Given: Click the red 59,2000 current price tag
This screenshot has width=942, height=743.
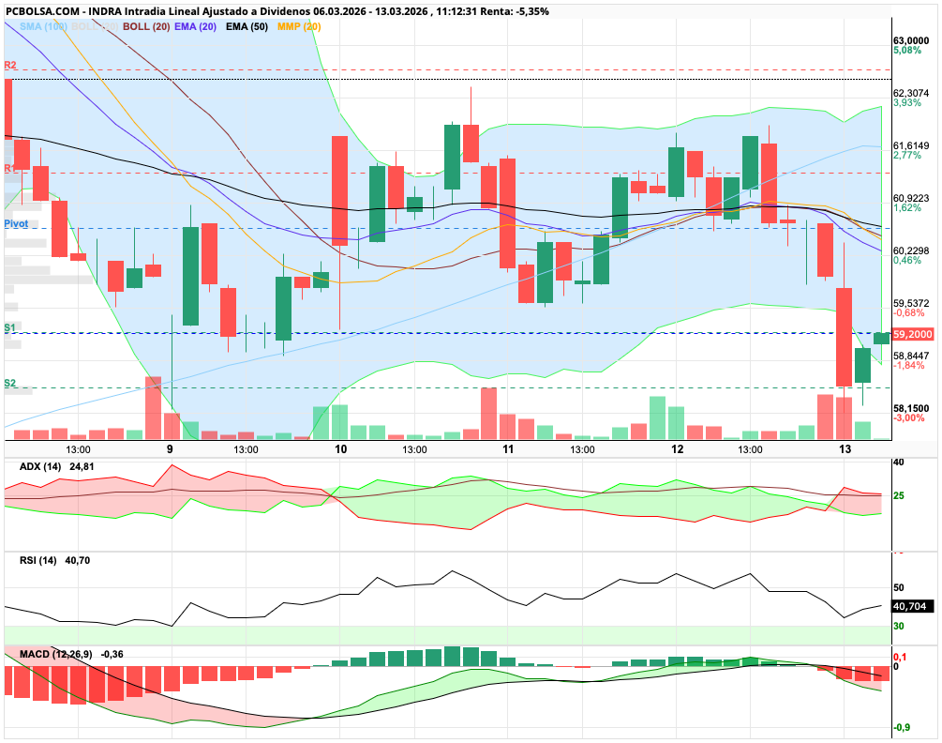Looking at the screenshot, I should (913, 334).
